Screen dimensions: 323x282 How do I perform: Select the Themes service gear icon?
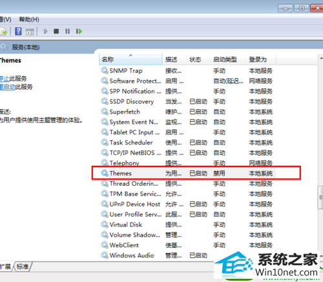click(x=105, y=173)
